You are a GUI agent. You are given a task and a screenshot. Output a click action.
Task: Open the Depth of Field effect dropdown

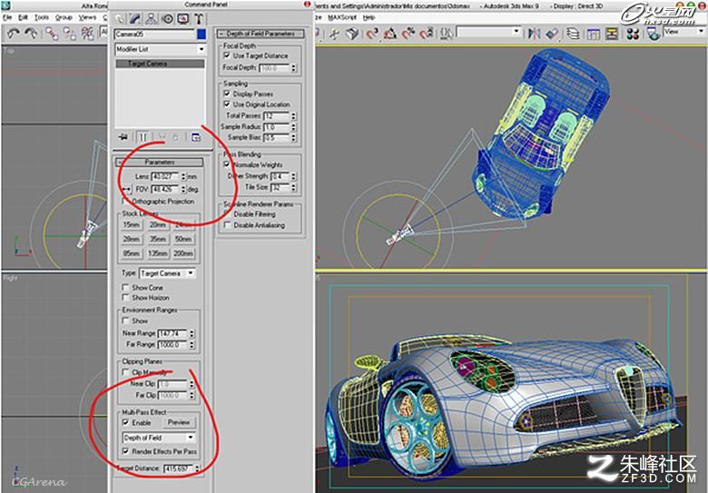[x=159, y=438]
